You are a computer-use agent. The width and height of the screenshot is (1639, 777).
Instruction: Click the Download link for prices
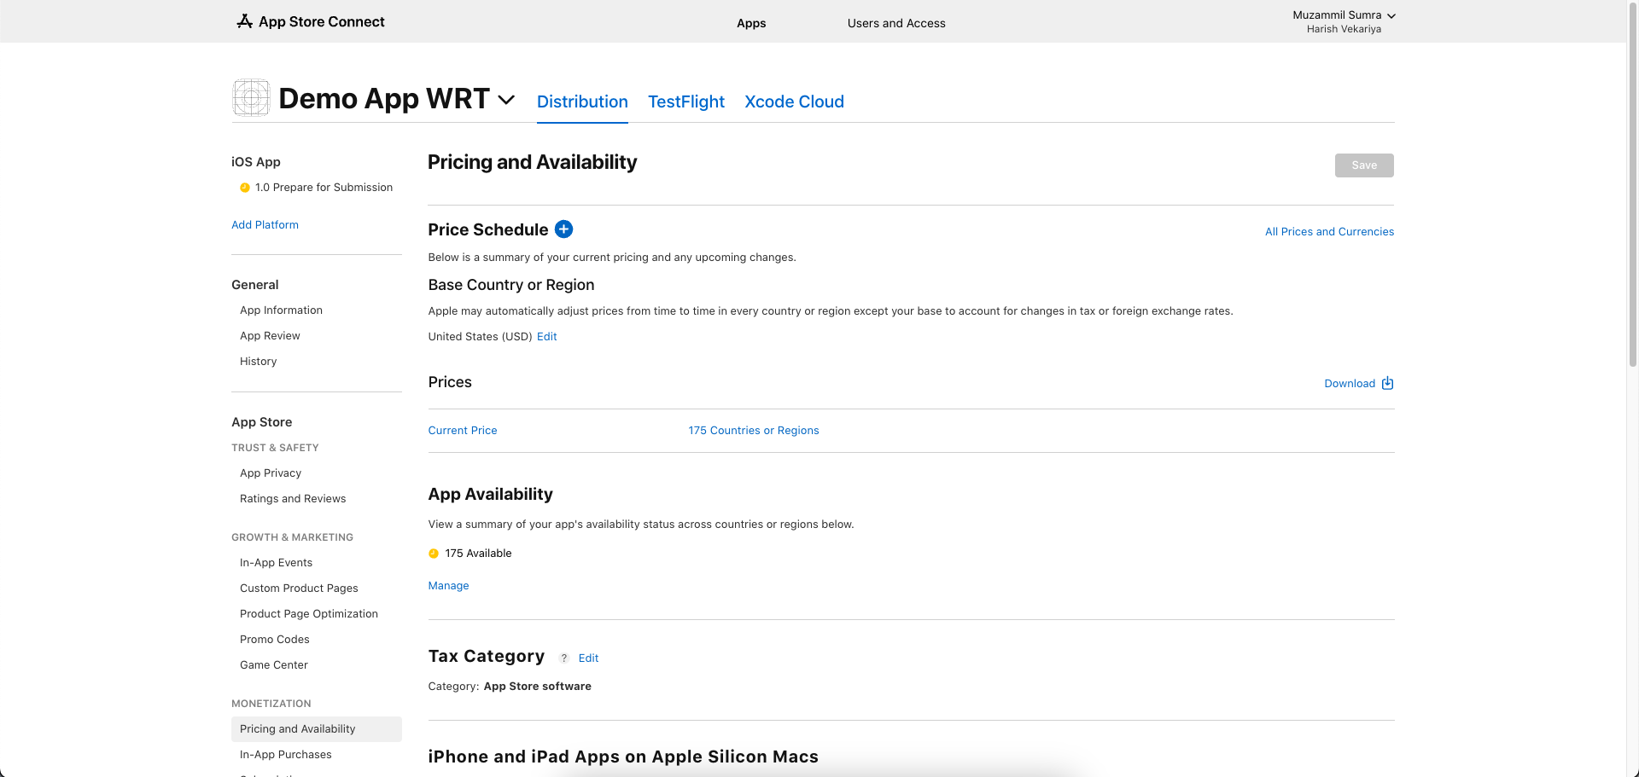tap(1350, 384)
